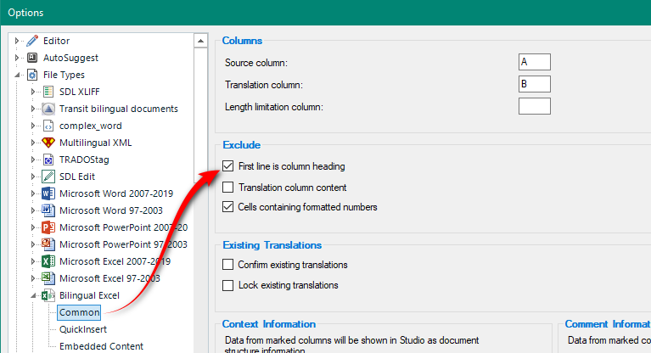Click the complex_word file icon
The image size is (651, 353).
tap(48, 126)
